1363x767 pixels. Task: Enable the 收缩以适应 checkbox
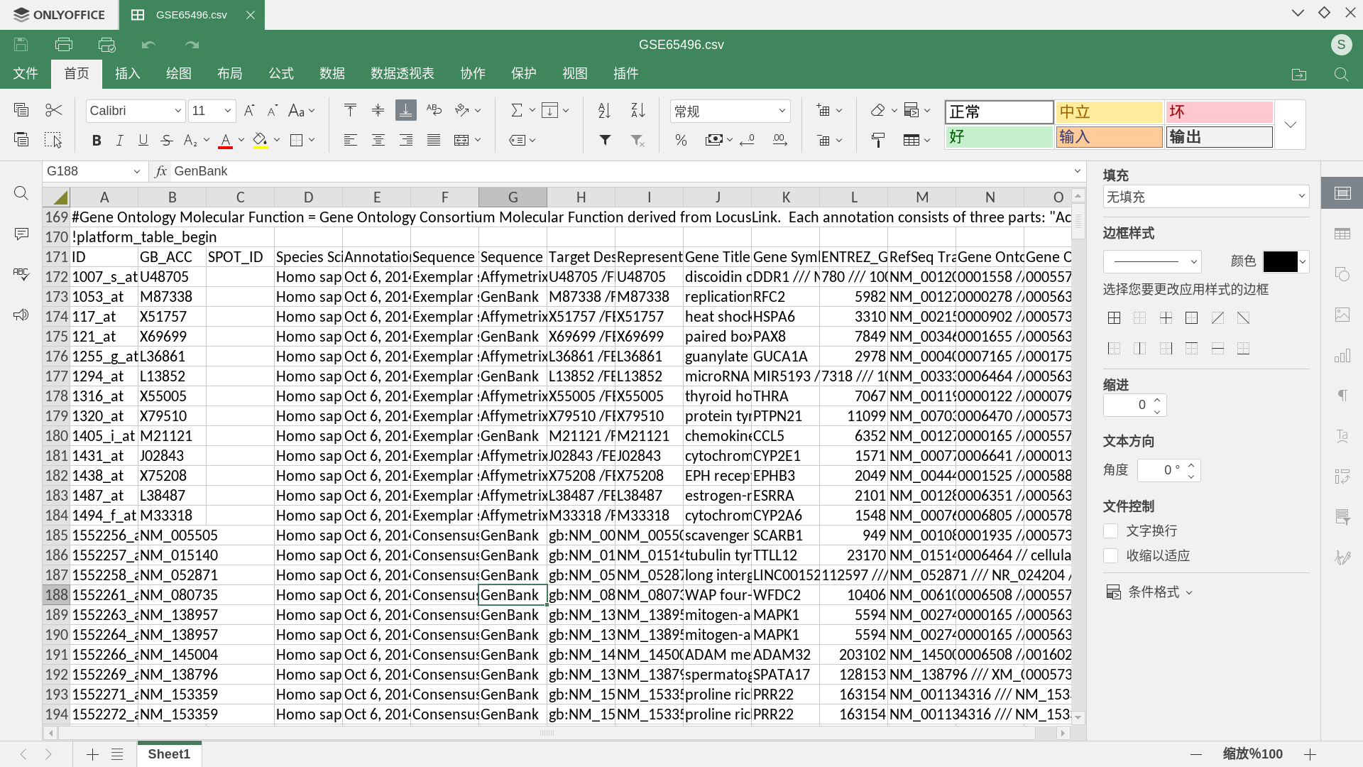coord(1111,555)
